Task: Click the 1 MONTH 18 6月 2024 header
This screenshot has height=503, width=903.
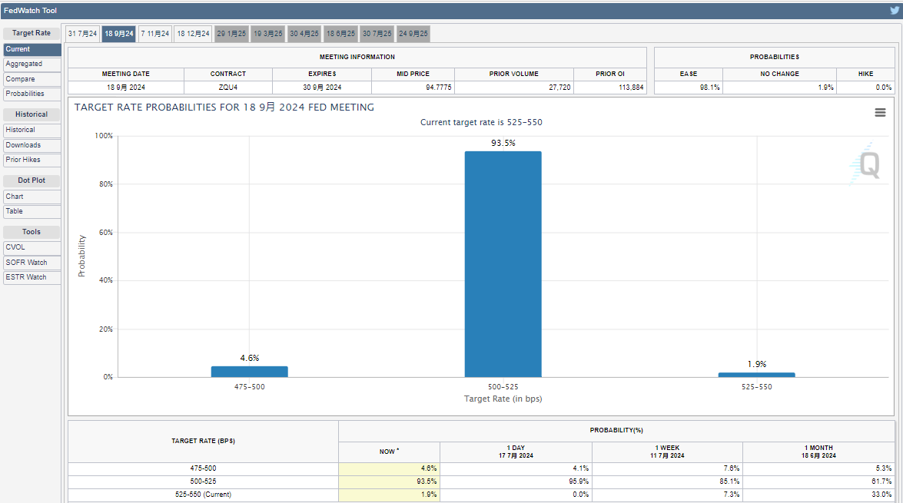Action: [818, 452]
